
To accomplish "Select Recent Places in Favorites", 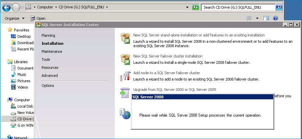I will pyautogui.click(x=26, y=49).
